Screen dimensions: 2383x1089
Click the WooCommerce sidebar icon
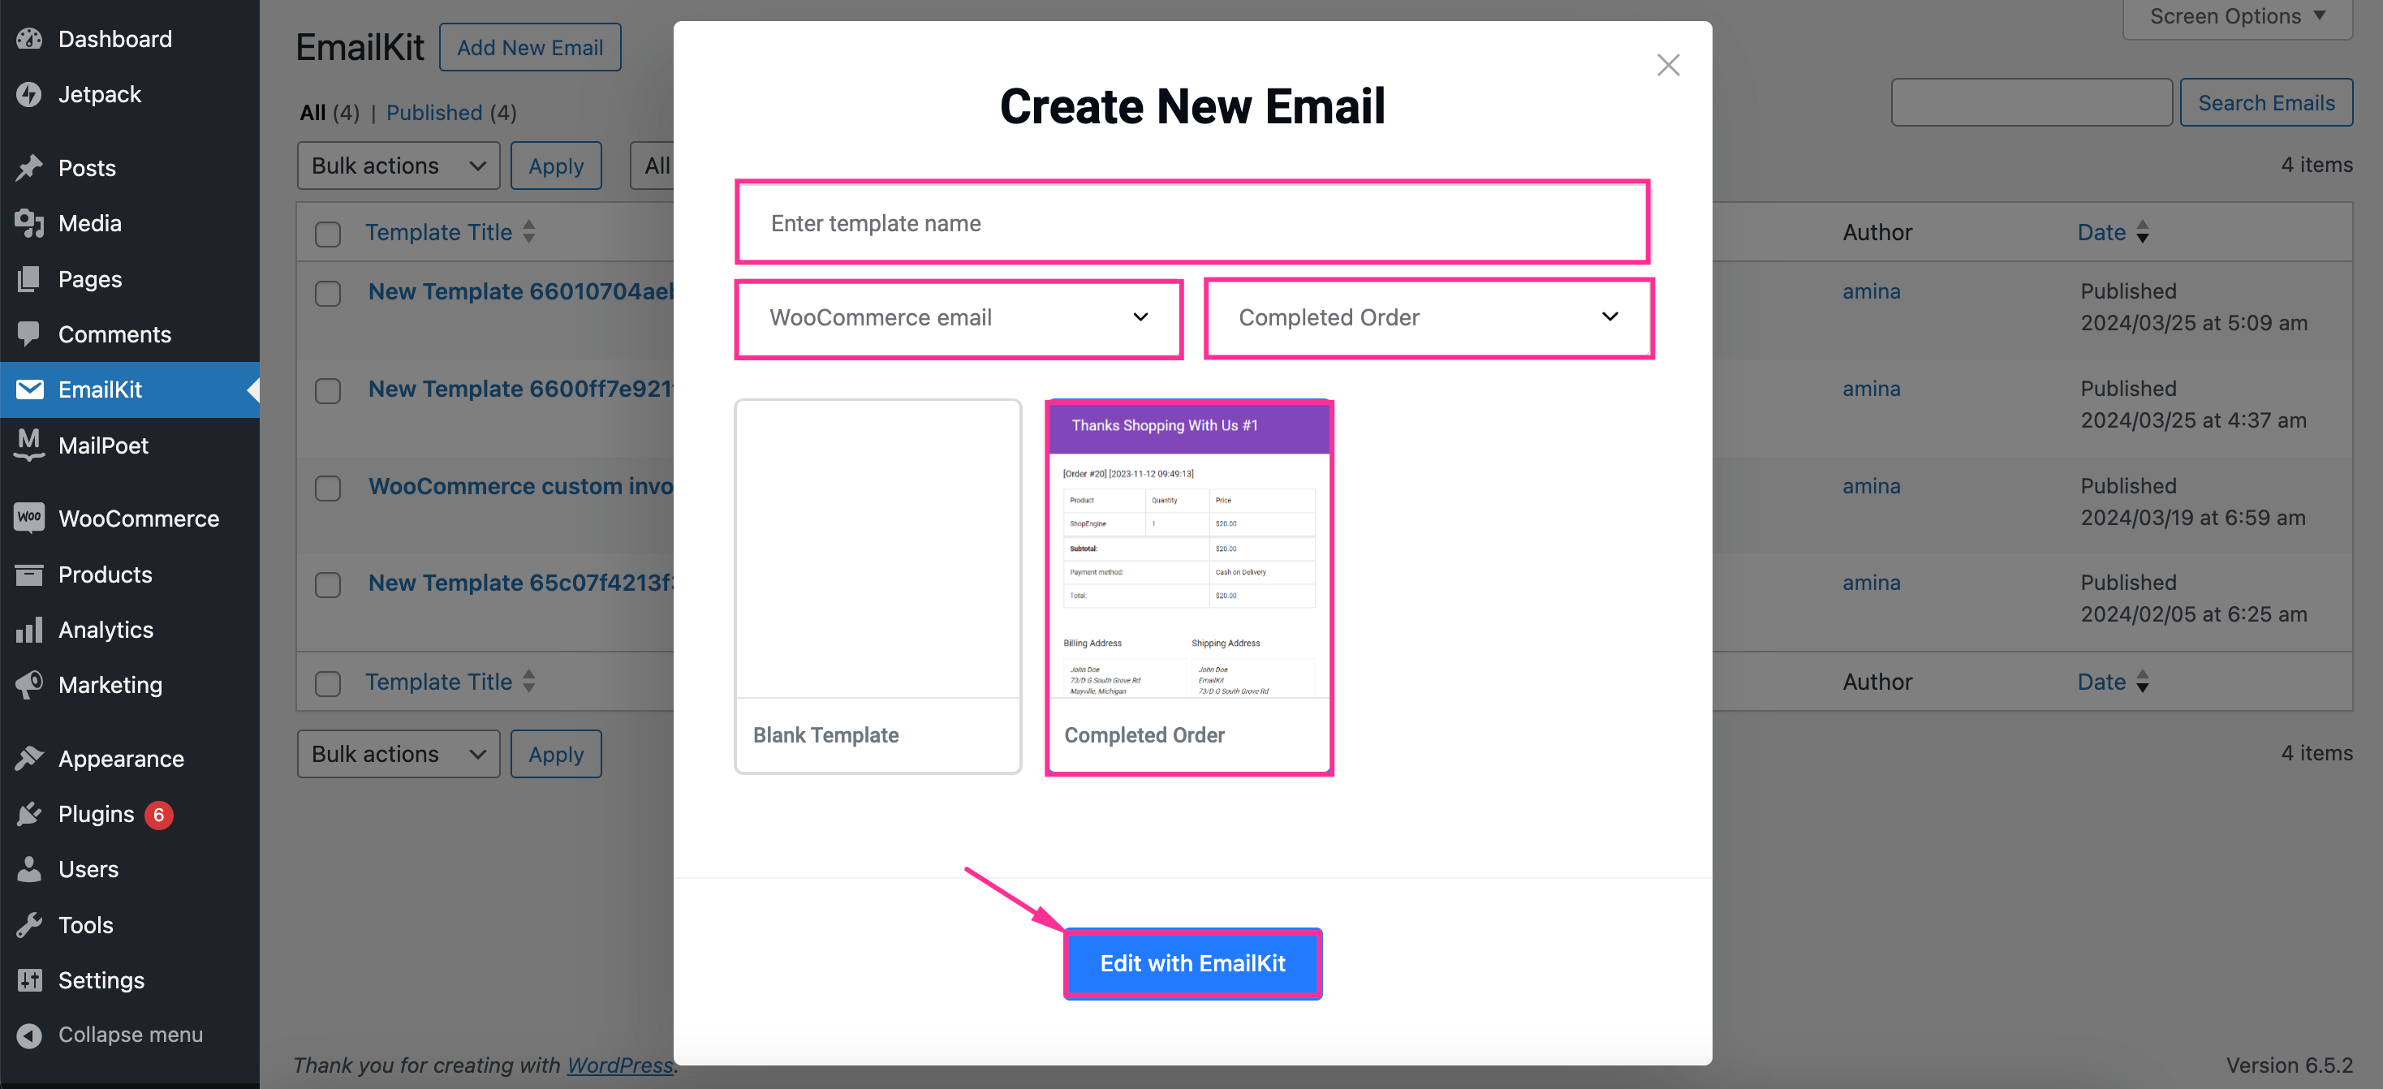(29, 516)
